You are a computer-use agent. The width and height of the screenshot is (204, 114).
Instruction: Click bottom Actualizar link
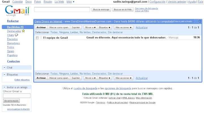142,78
